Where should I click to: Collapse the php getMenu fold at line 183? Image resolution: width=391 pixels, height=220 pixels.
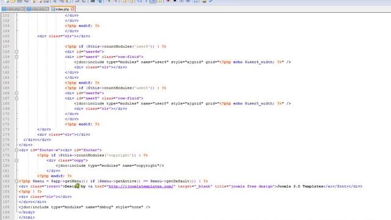tap(16, 181)
